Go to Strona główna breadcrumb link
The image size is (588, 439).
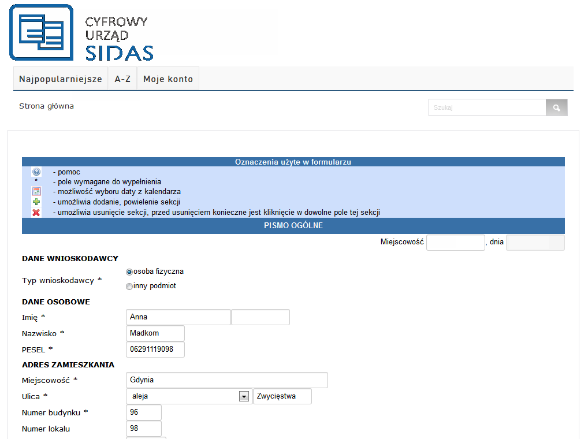46,106
